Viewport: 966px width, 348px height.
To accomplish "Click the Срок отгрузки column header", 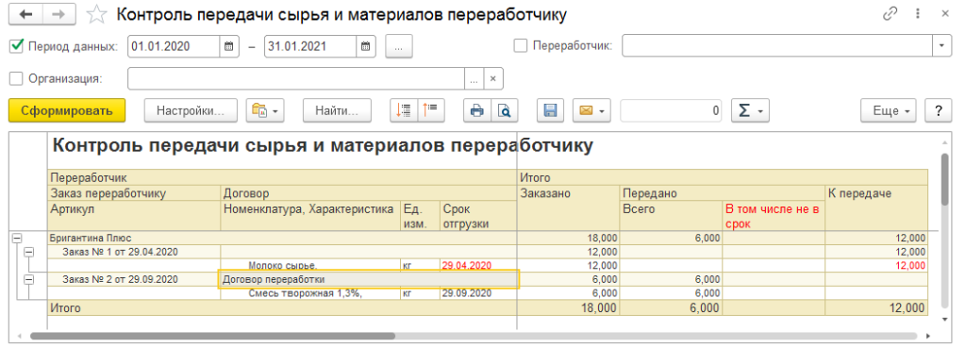I will tap(478, 216).
